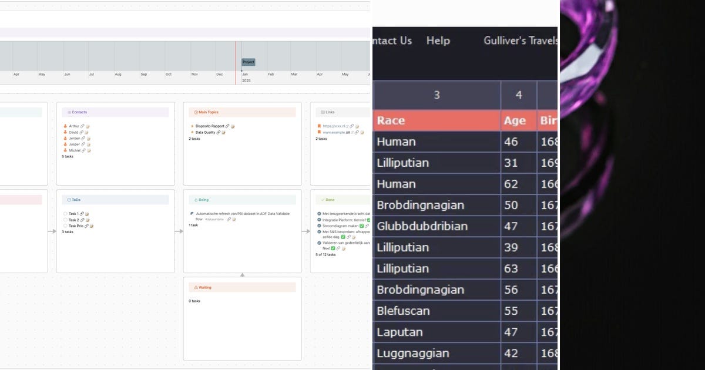
Task: Open the note icon beside David
Action: [x=86, y=133]
